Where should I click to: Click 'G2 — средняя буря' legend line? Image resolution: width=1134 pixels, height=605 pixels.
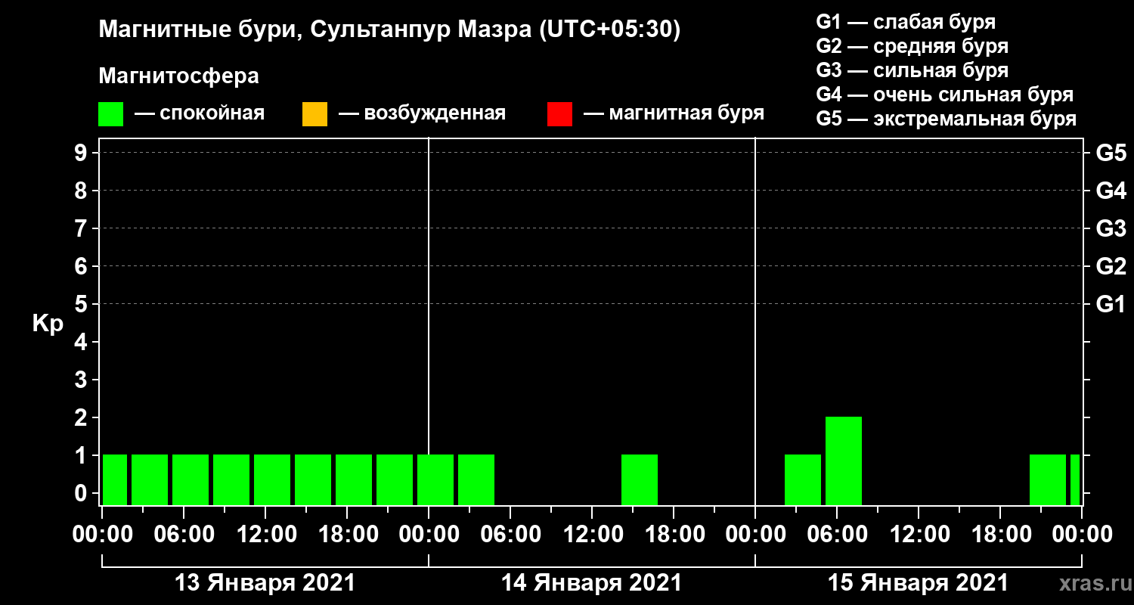[912, 46]
